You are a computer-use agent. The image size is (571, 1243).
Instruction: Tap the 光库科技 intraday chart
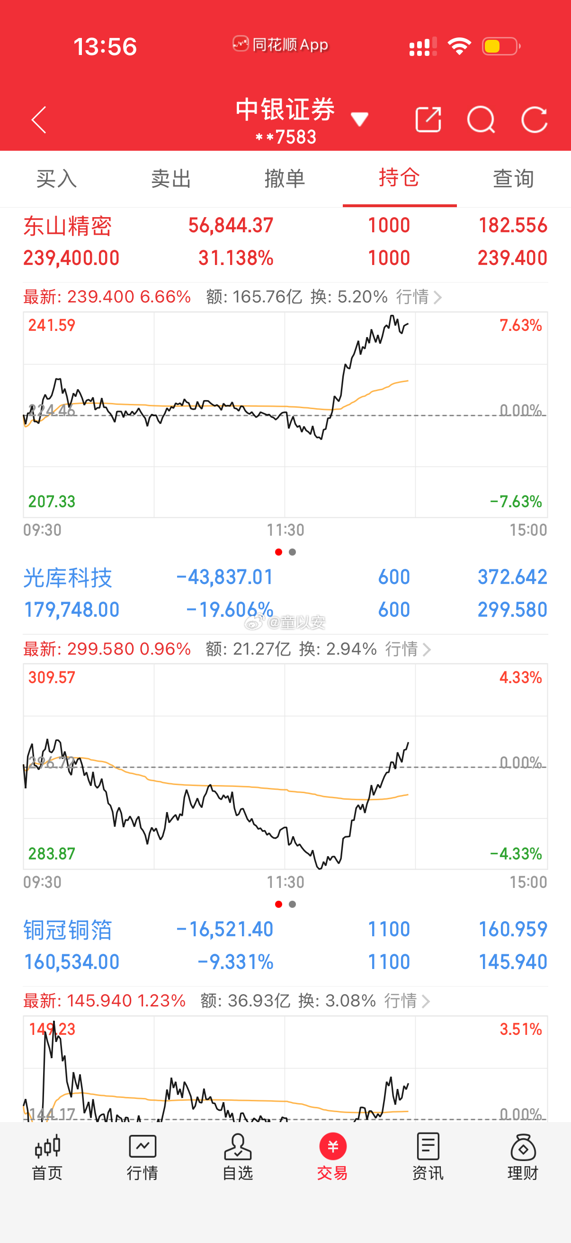click(285, 766)
